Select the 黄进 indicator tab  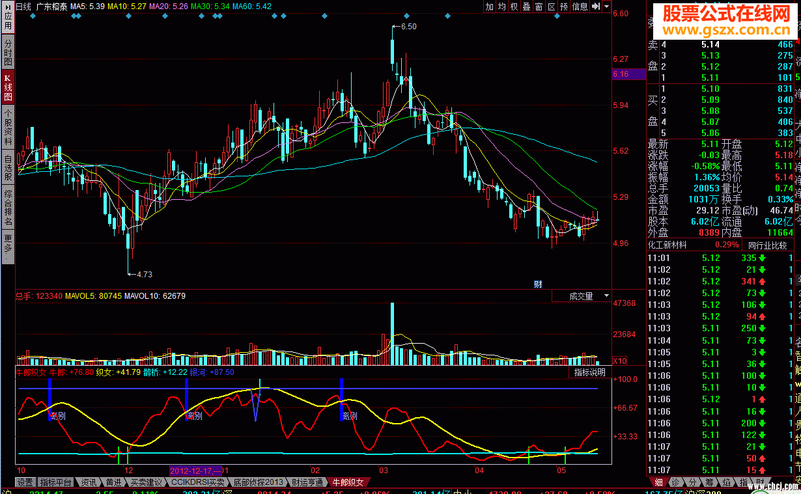click(113, 482)
